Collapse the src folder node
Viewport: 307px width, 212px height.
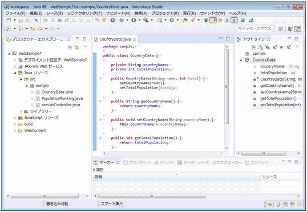pyautogui.click(x=21, y=79)
